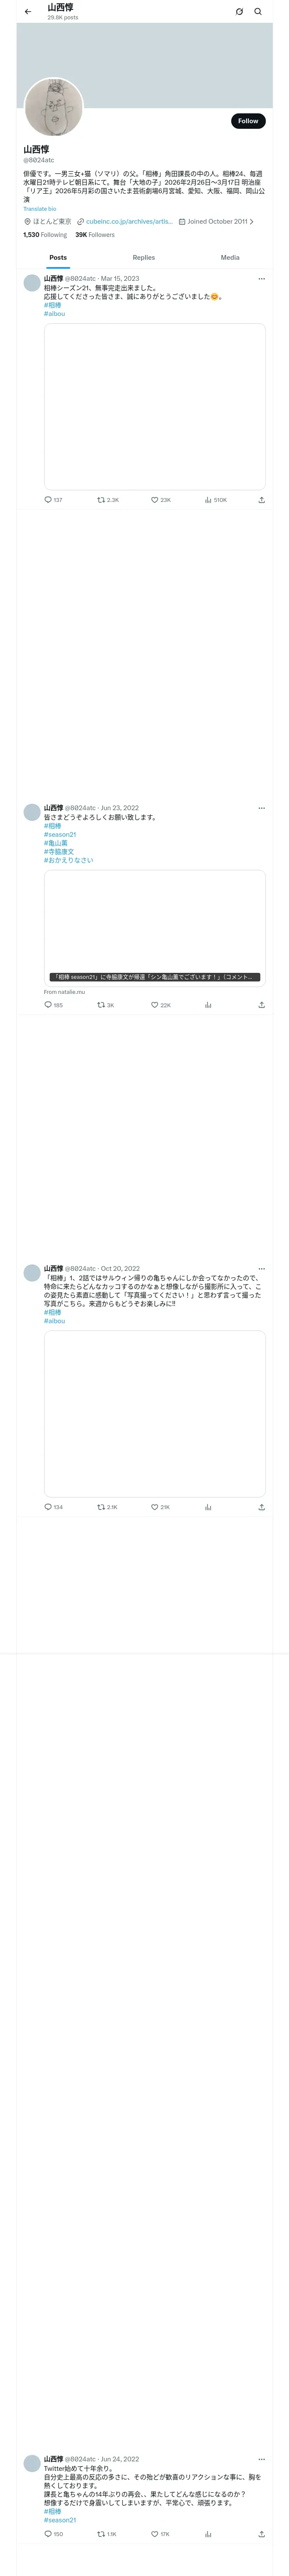Share the Mar 15, 2023 post

pyautogui.click(x=261, y=500)
